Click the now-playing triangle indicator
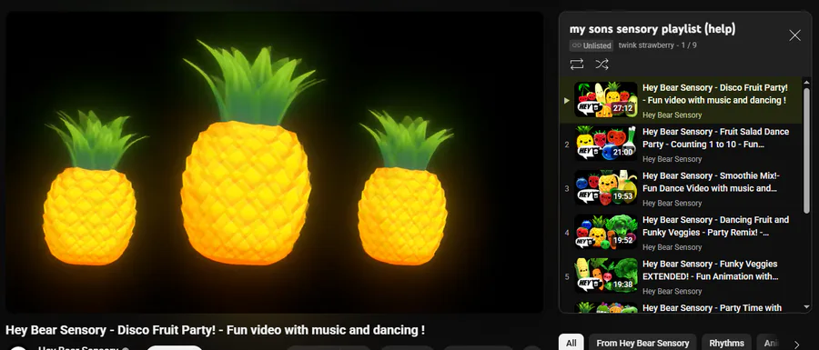This screenshot has height=350, width=819. click(567, 100)
